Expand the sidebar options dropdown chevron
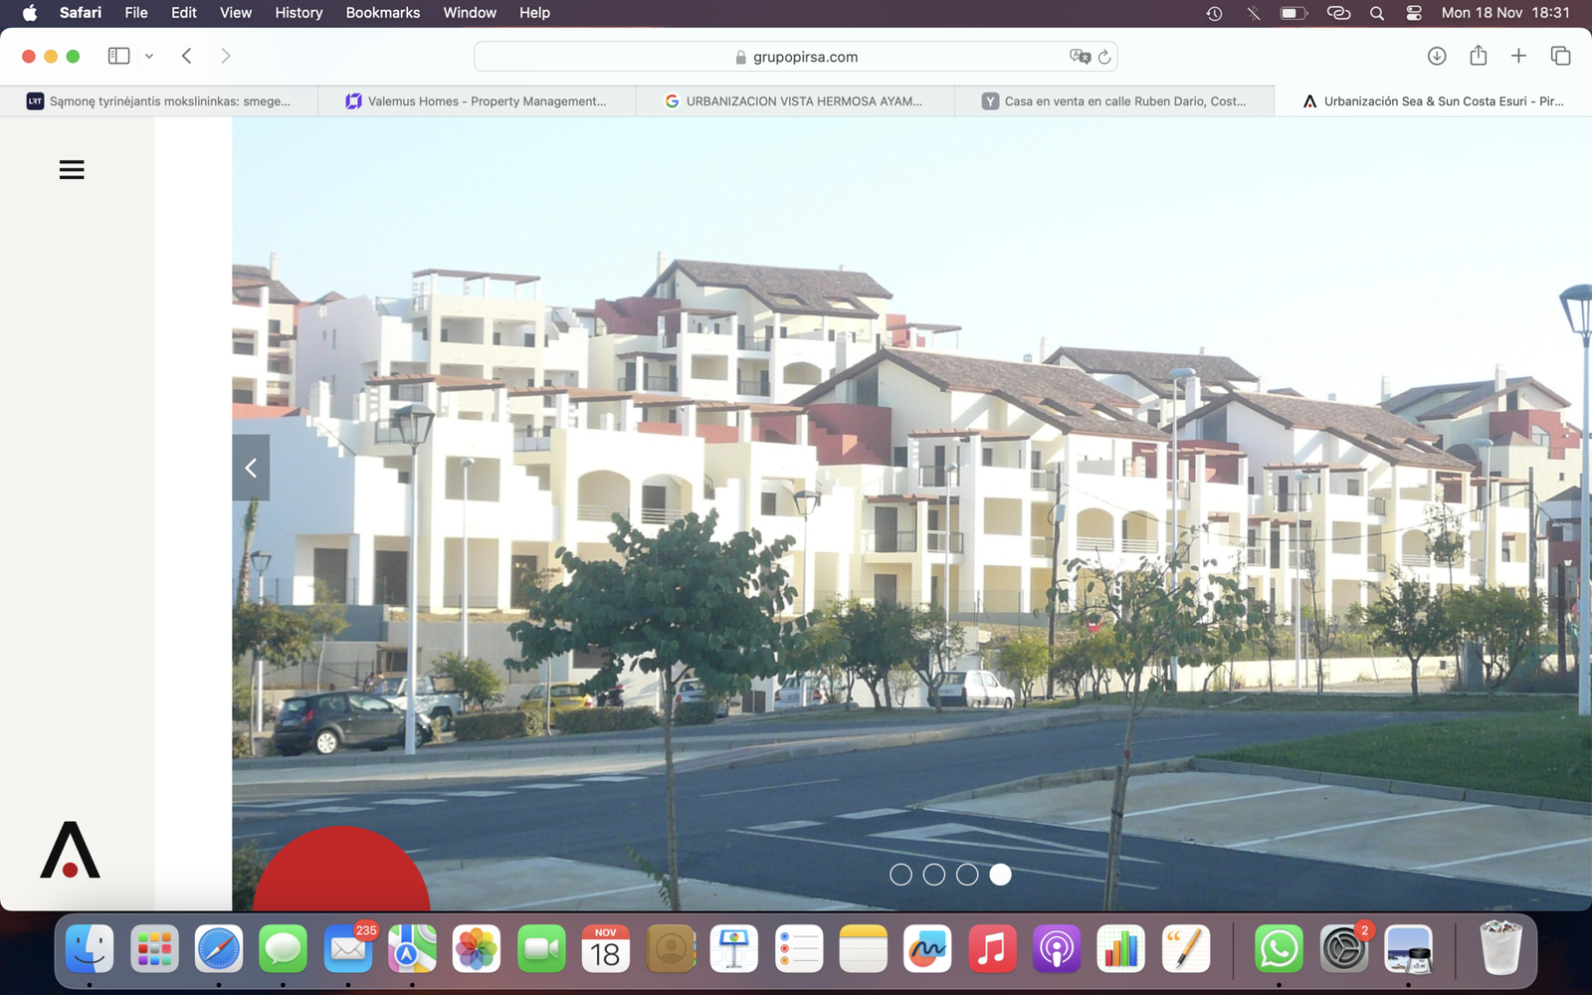Screen dimensions: 1592x995 click(x=149, y=57)
